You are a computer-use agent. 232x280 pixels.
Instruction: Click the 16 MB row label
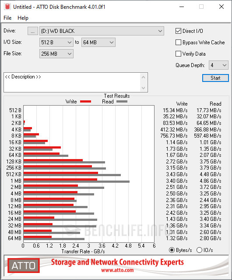pos(14,213)
